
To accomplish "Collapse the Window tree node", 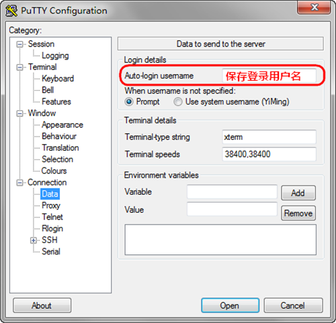I will point(19,114).
